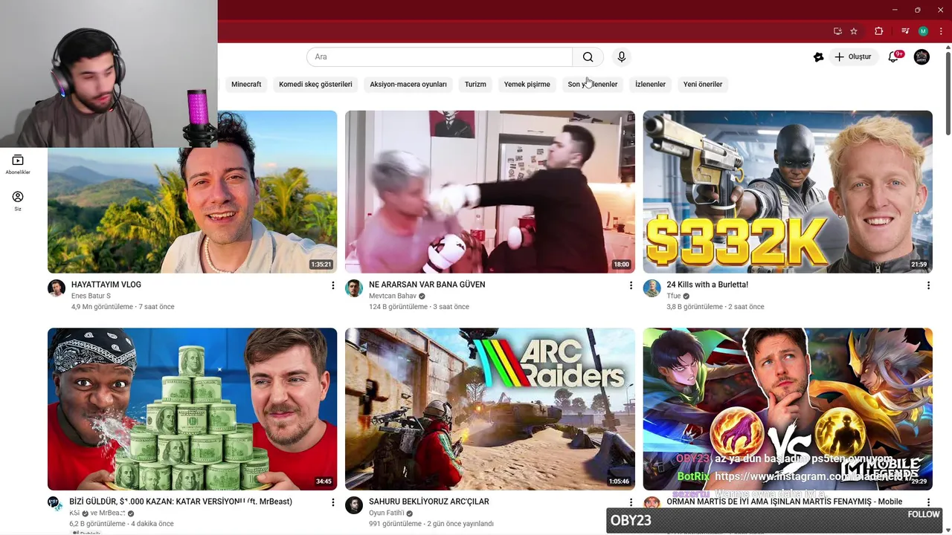This screenshot has height=535, width=952.
Task: Go to Enes Batur S channel name
Action: [x=91, y=296]
